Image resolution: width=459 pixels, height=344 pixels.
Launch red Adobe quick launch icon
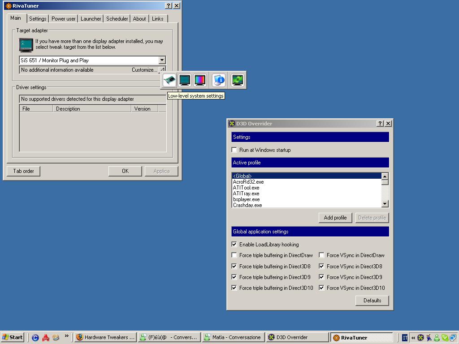point(45,338)
